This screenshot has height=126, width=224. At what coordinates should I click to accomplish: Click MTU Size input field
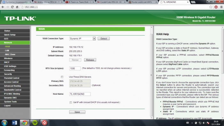pos(75,68)
